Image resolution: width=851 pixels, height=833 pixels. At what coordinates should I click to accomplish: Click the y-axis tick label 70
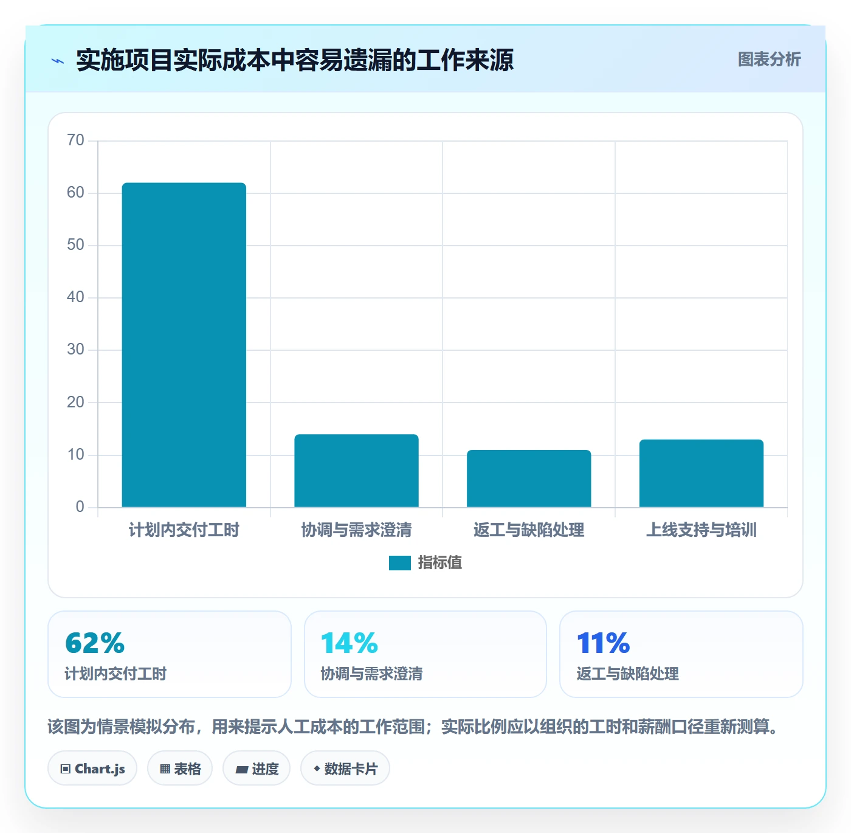76,140
